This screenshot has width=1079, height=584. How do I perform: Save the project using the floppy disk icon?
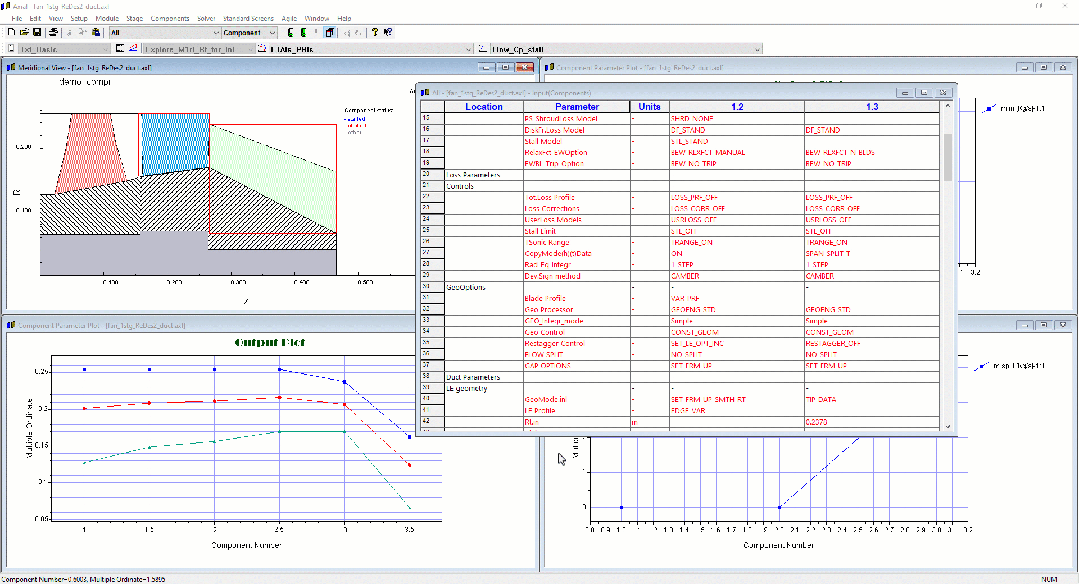[x=37, y=33]
